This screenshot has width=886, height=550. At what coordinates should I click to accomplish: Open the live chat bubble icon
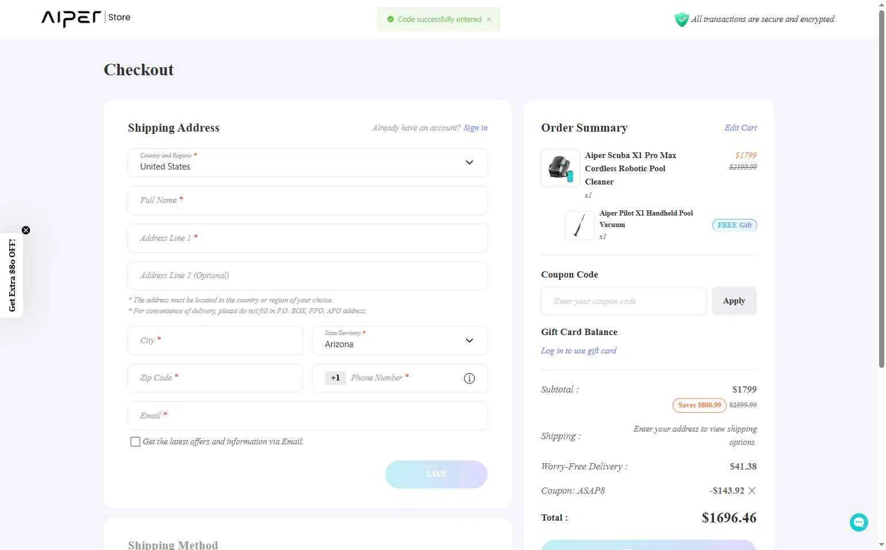(x=858, y=522)
